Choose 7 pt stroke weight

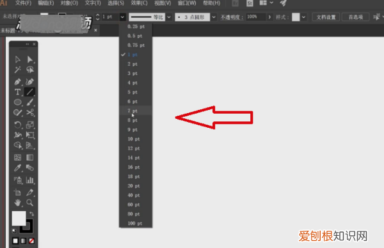tap(136, 111)
